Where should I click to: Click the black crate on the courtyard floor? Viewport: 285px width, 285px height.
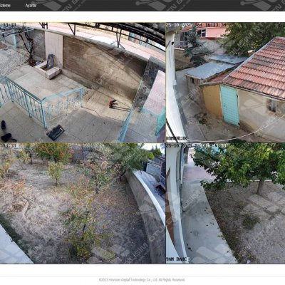coord(56,133)
